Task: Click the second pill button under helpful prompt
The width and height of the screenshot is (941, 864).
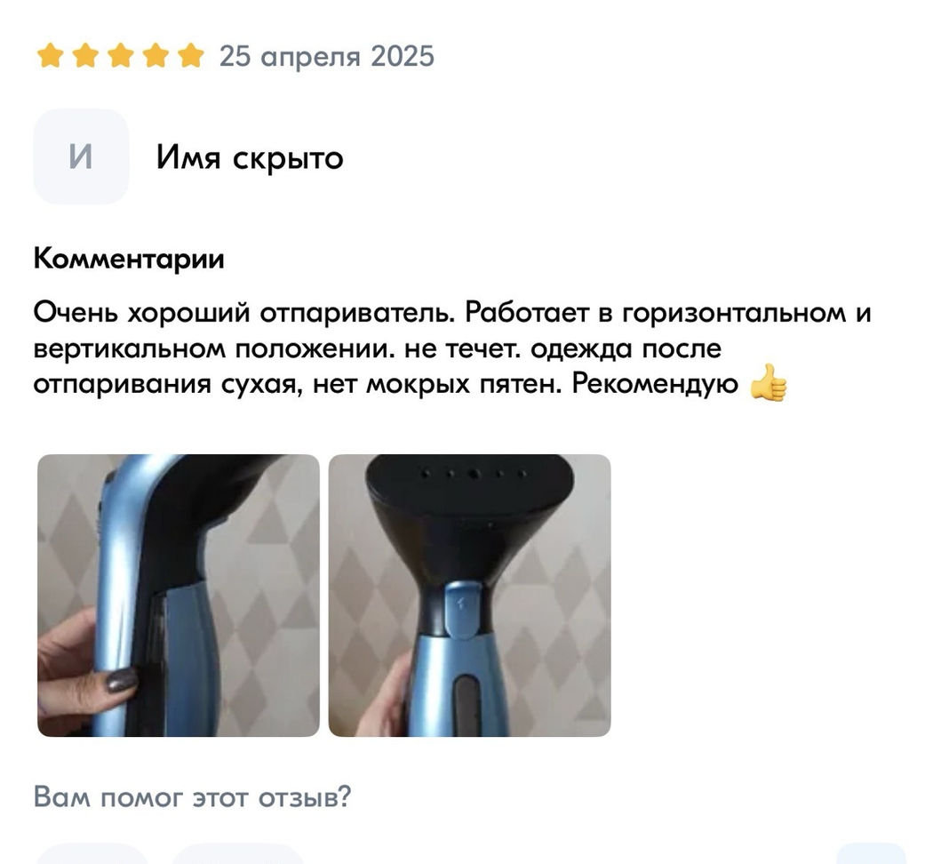Action: 237,854
